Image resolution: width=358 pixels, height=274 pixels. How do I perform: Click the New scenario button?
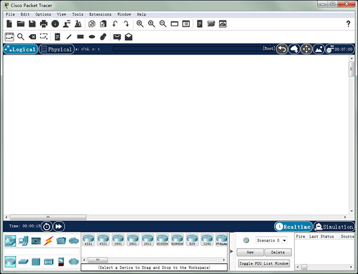click(250, 252)
